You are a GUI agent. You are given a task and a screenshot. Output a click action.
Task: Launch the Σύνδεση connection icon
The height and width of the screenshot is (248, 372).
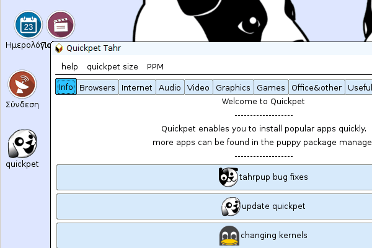(x=22, y=84)
